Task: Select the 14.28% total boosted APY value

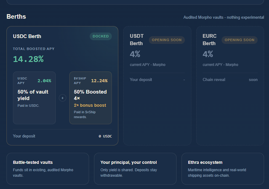Action: click(x=28, y=59)
